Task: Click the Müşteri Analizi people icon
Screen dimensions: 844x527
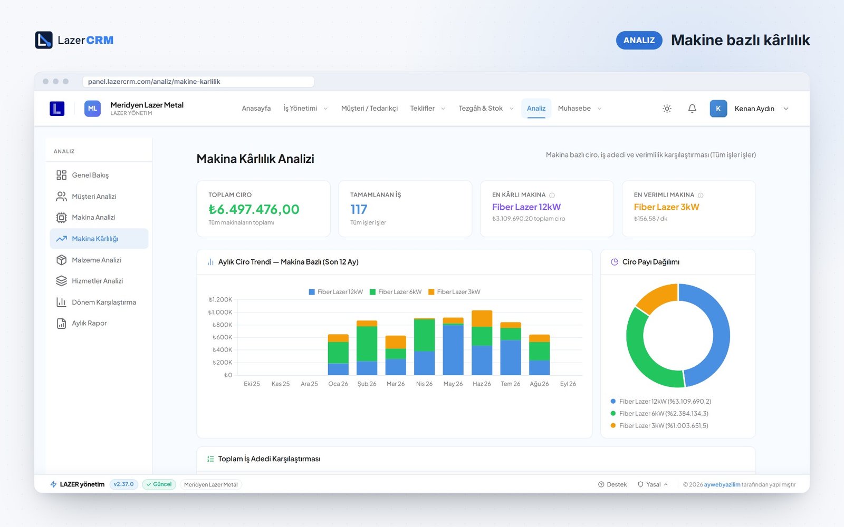Action: tap(61, 197)
